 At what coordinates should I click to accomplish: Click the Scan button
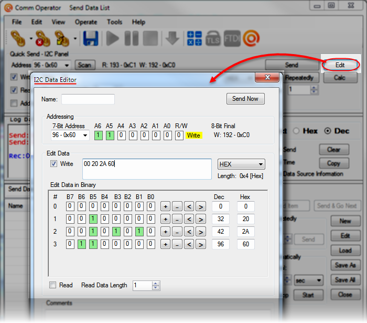(x=85, y=65)
